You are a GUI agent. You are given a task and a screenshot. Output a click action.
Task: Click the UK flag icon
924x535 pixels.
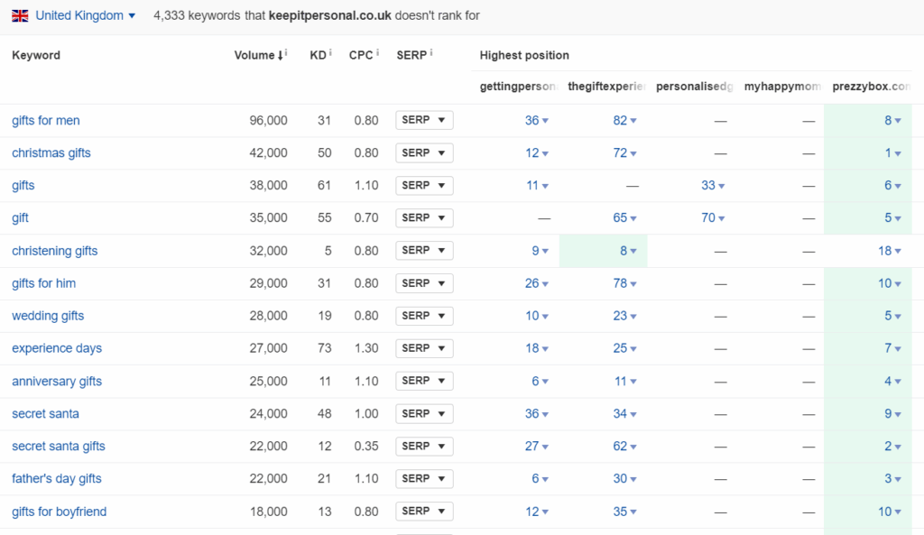[x=20, y=16]
